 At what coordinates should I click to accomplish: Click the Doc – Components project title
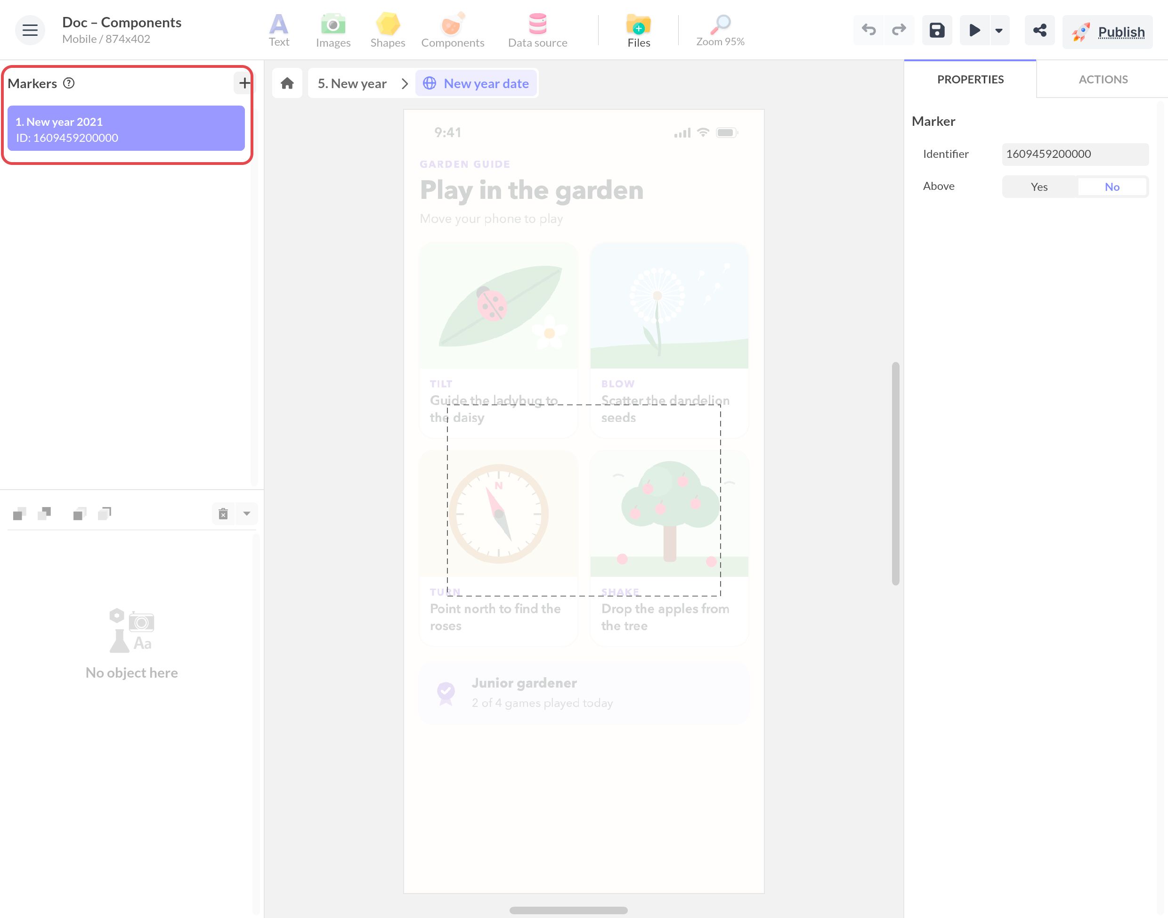point(122,23)
